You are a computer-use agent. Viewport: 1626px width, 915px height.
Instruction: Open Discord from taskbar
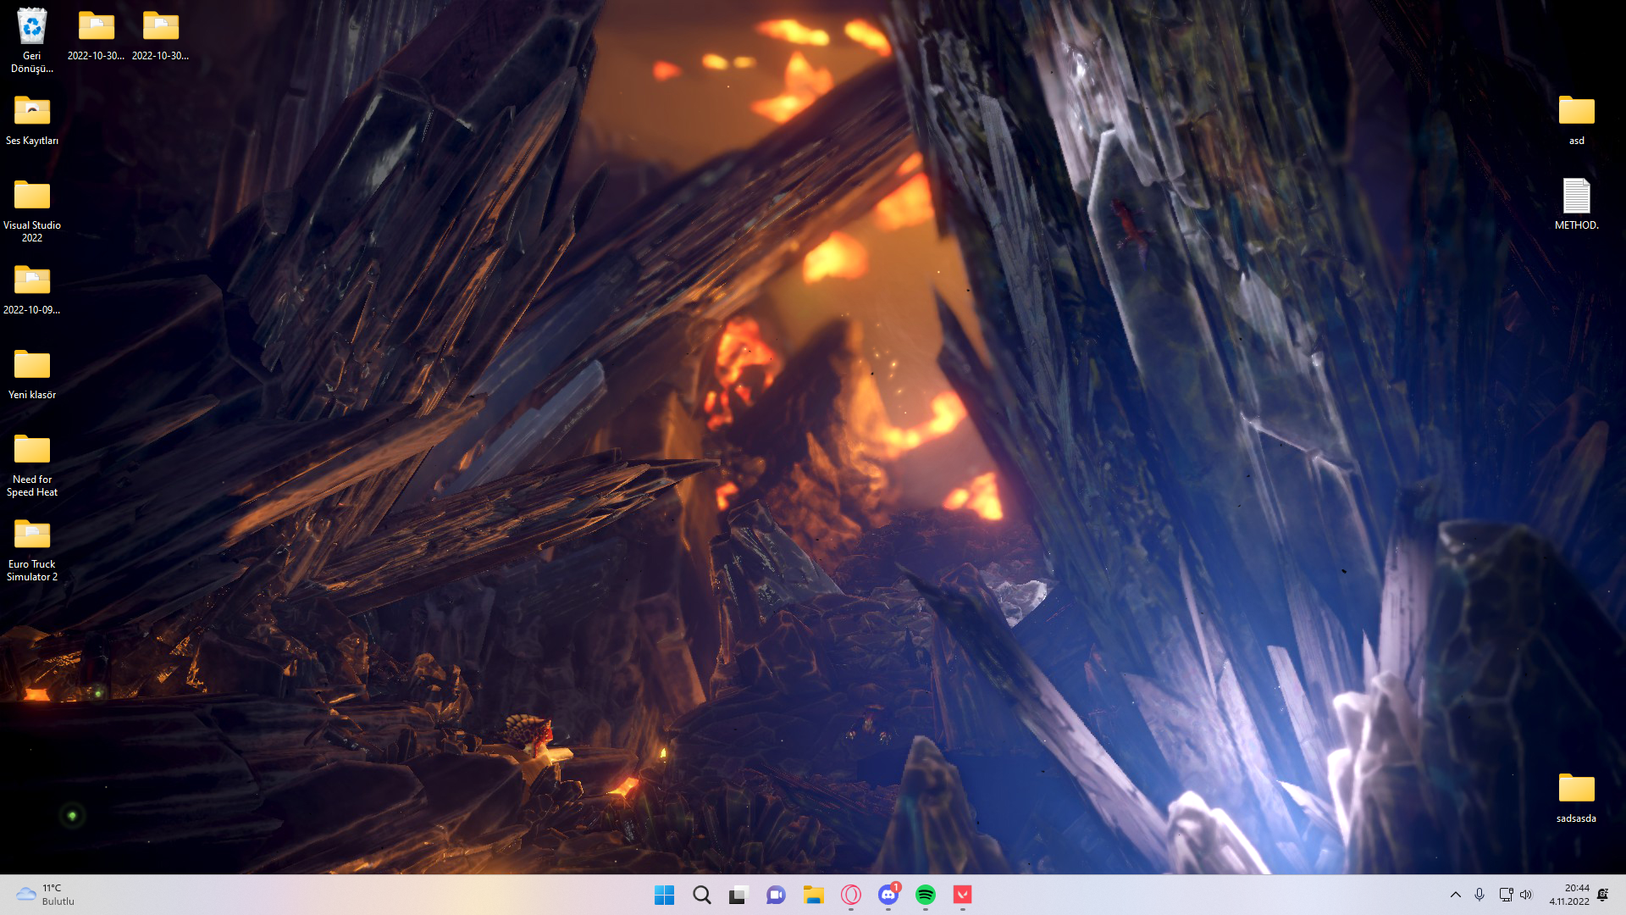(888, 895)
